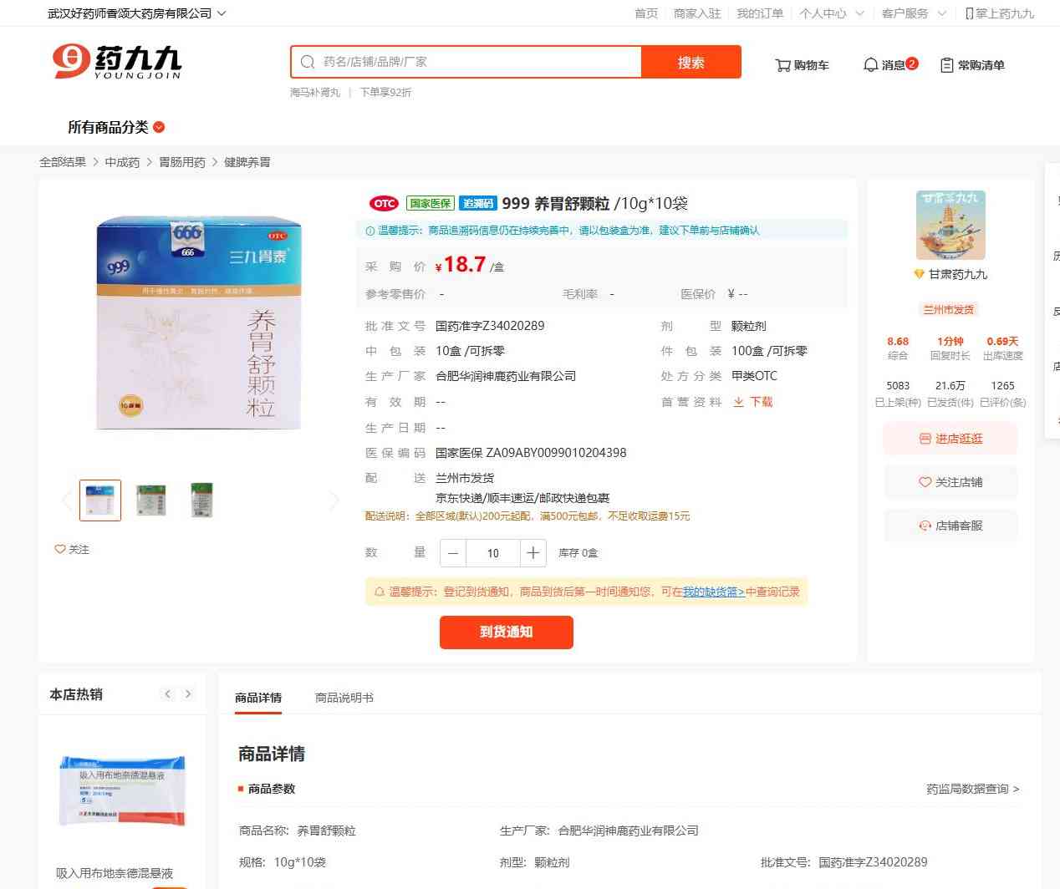1060x889 pixels.
Task: Click the 药九九 YoungJoin logo
Action: pyautogui.click(x=117, y=62)
